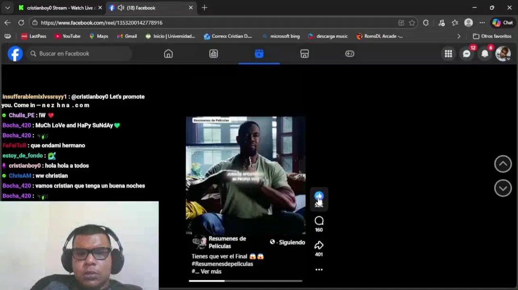
Task: Open browser extensions icon
Action: (426, 23)
